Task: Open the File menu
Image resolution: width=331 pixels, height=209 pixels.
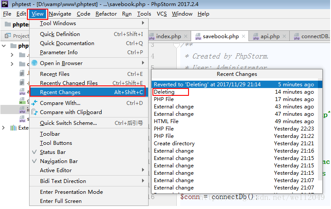Action: [7, 14]
